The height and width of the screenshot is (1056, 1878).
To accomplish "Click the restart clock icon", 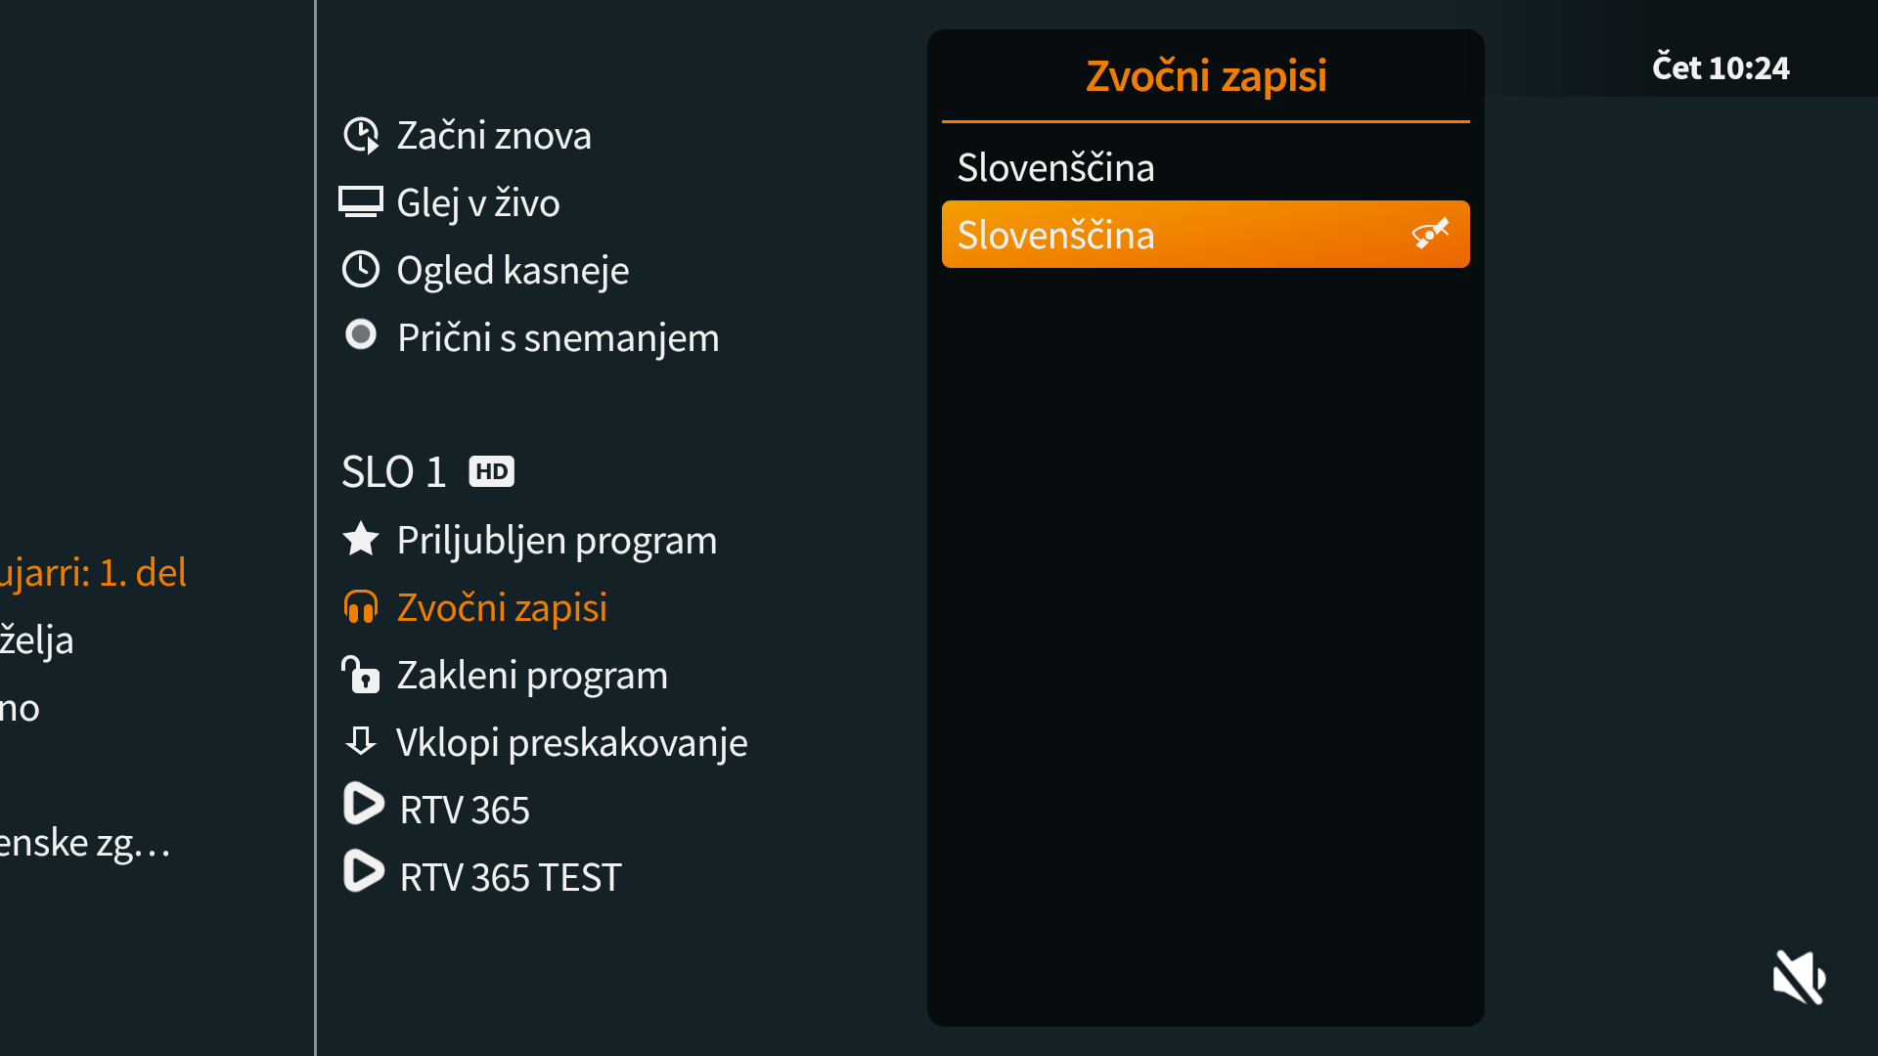I will [x=361, y=136].
